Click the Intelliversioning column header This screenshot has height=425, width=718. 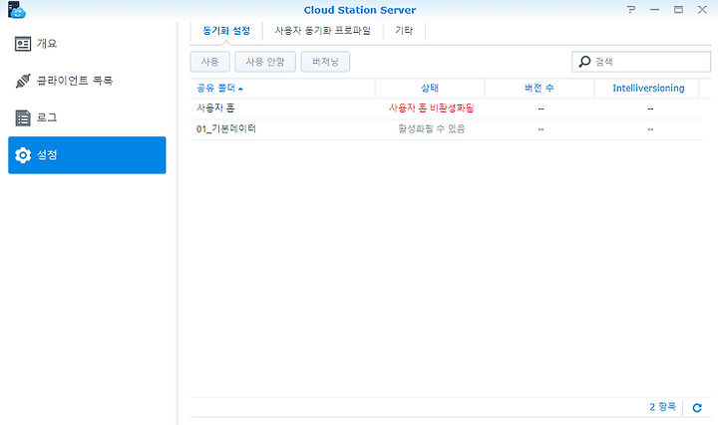[648, 89]
